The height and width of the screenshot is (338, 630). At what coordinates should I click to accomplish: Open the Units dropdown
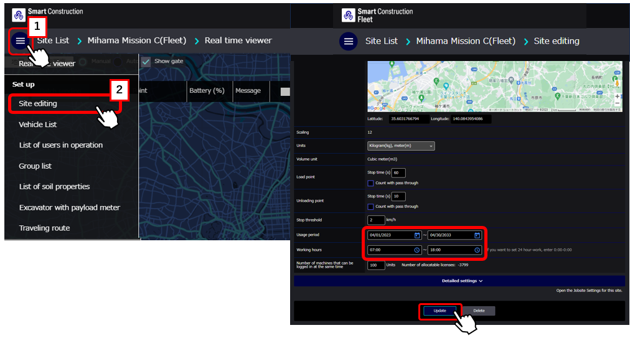tap(401, 146)
